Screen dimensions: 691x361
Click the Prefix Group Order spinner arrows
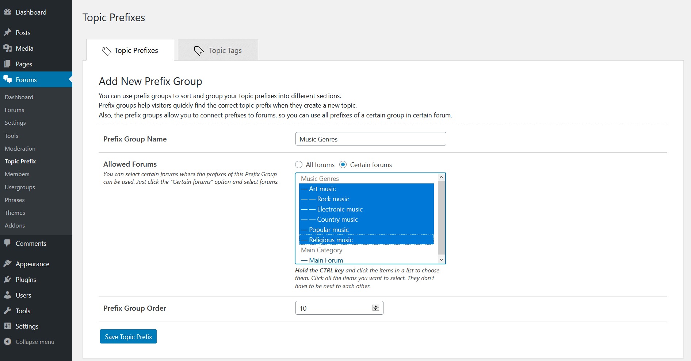tap(375, 308)
